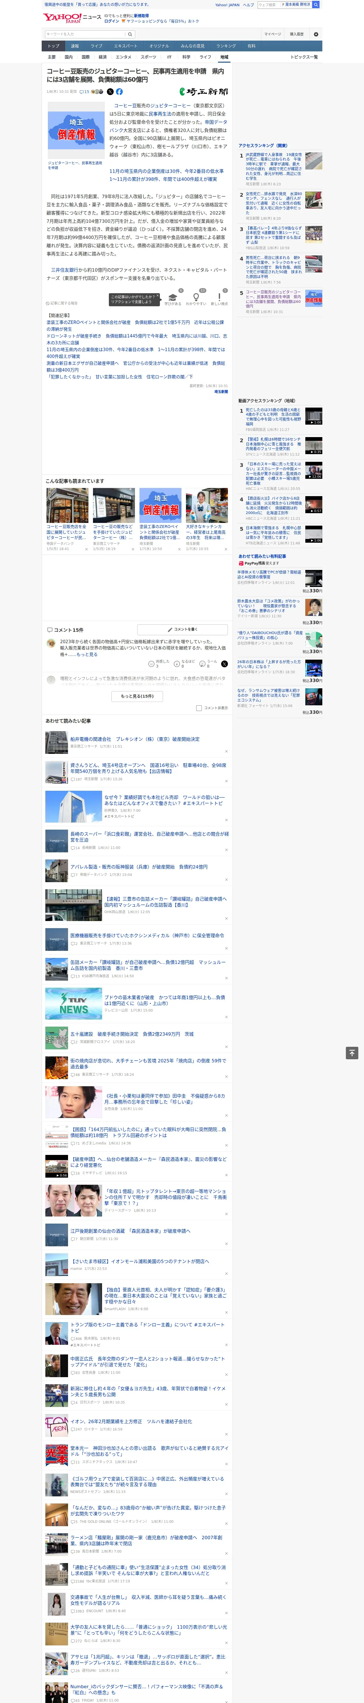
Task: Click the keyword search input field
Action: click(x=84, y=34)
